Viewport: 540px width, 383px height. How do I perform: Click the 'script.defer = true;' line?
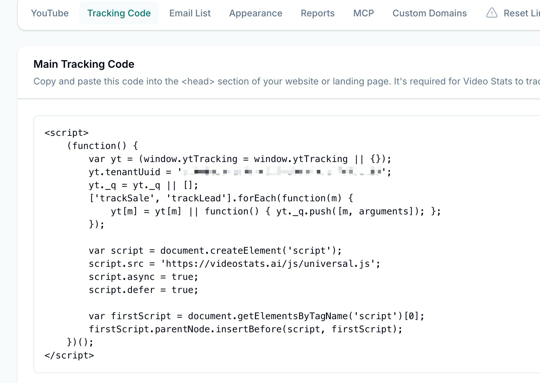point(143,290)
